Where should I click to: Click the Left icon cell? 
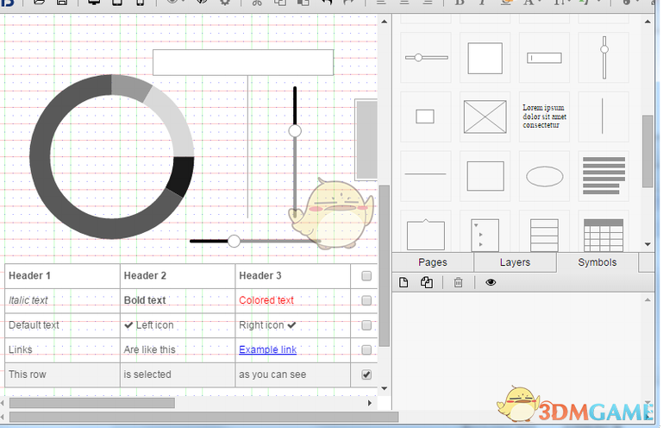tap(178, 325)
